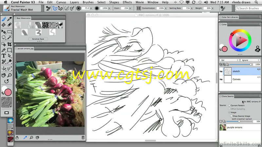The image size is (262, 147).
Task: Open the advanced brush controls icon
Action: point(223,8)
